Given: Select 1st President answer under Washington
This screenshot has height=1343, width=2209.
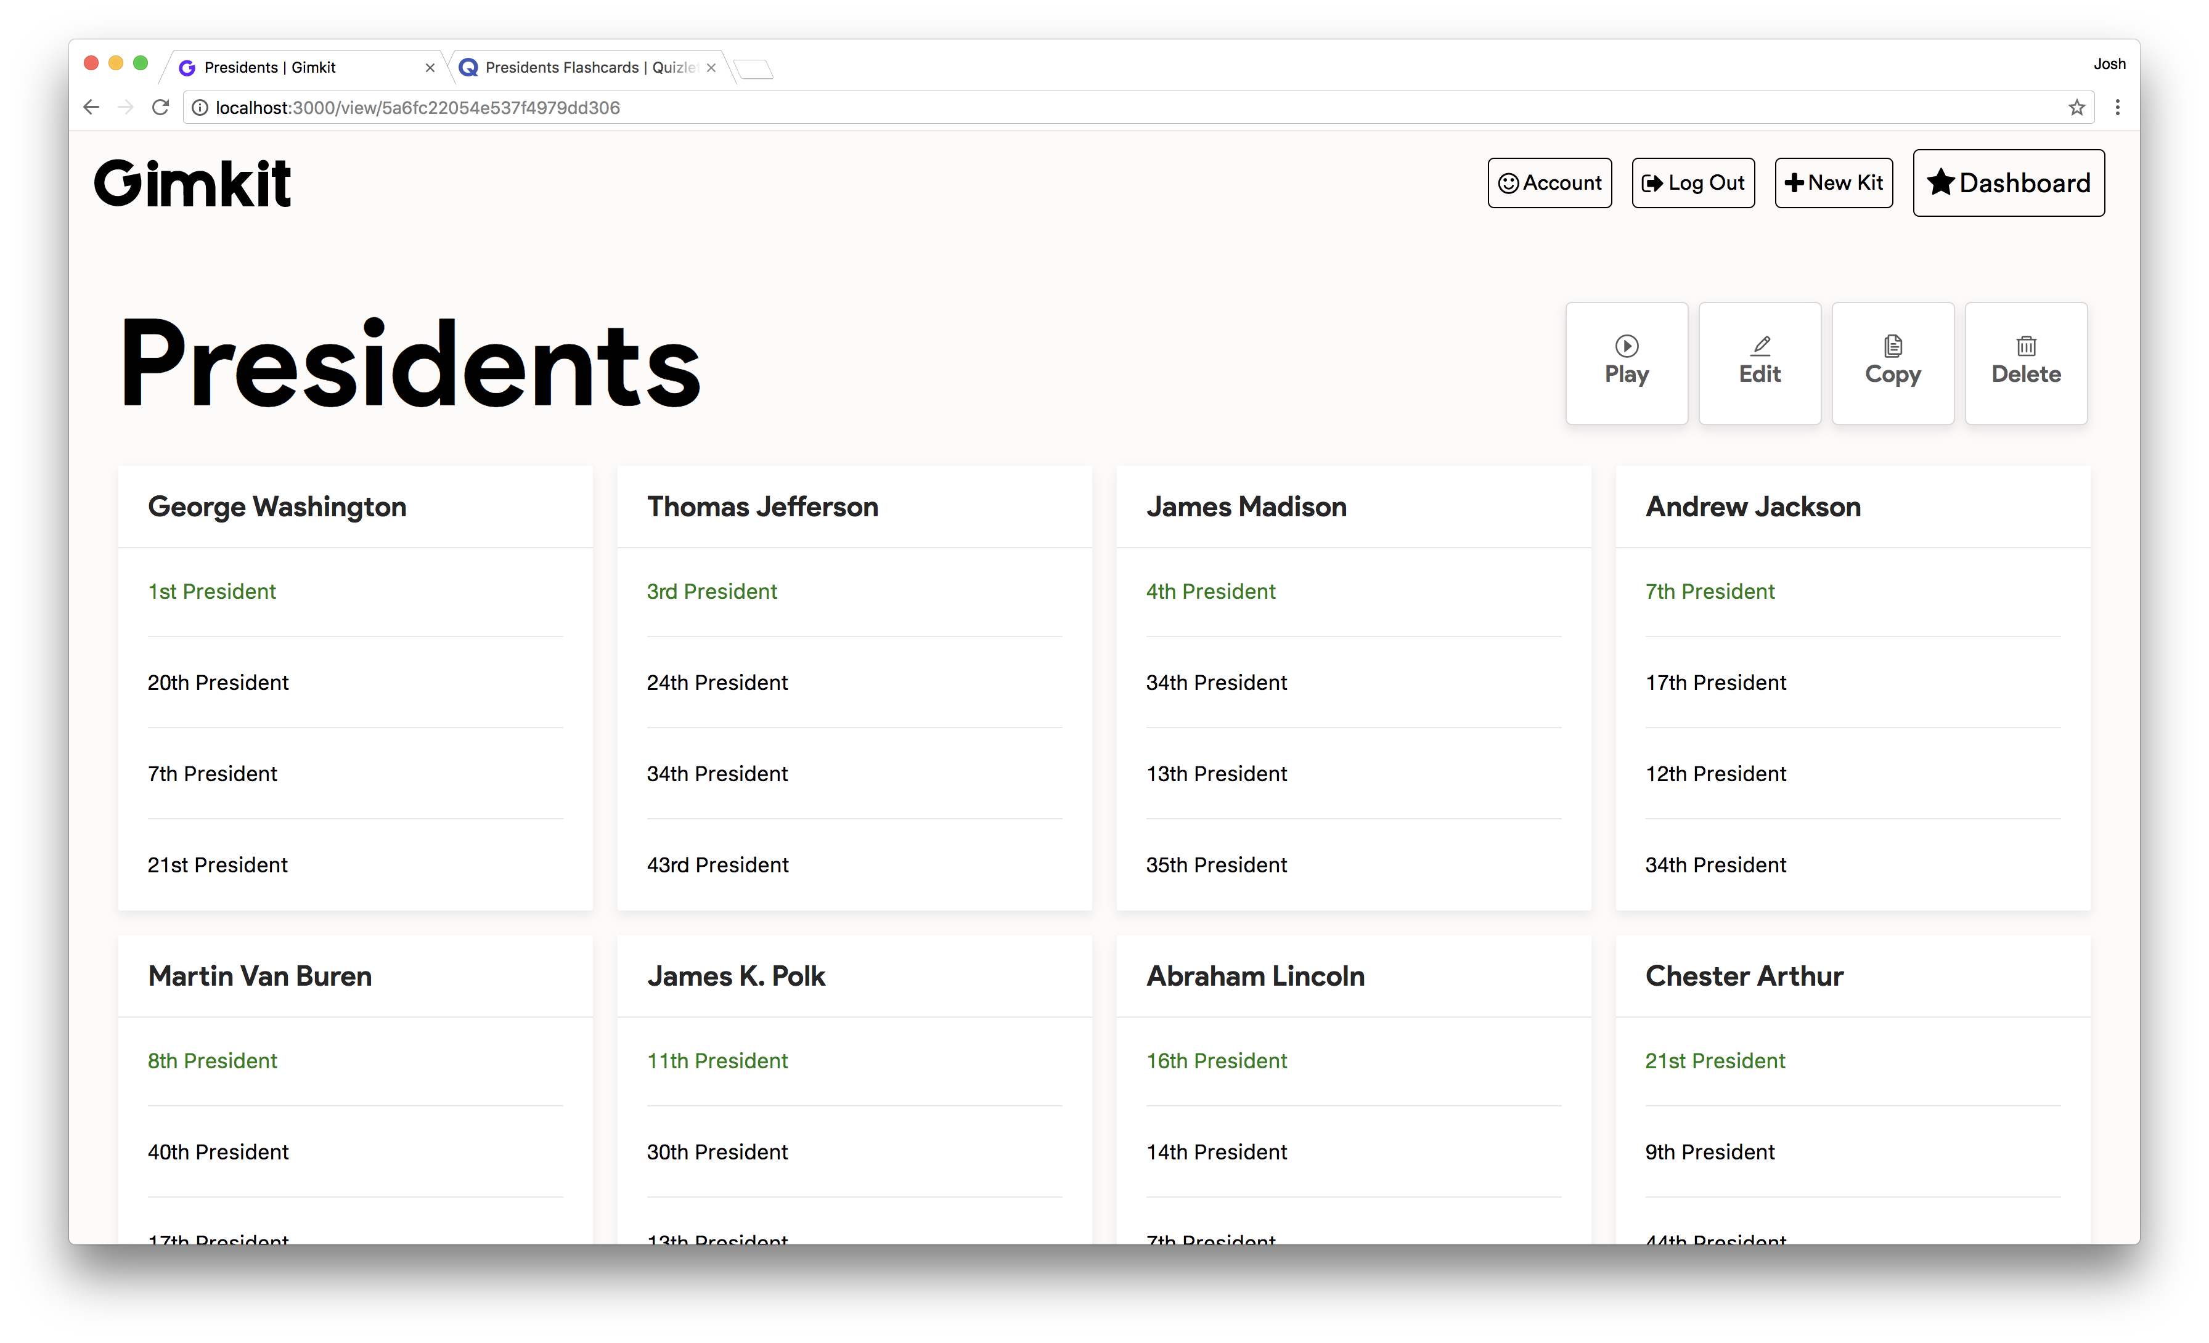Looking at the screenshot, I should tap(211, 591).
